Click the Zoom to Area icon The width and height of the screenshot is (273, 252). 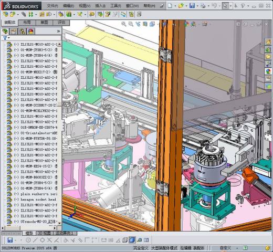click(131, 24)
